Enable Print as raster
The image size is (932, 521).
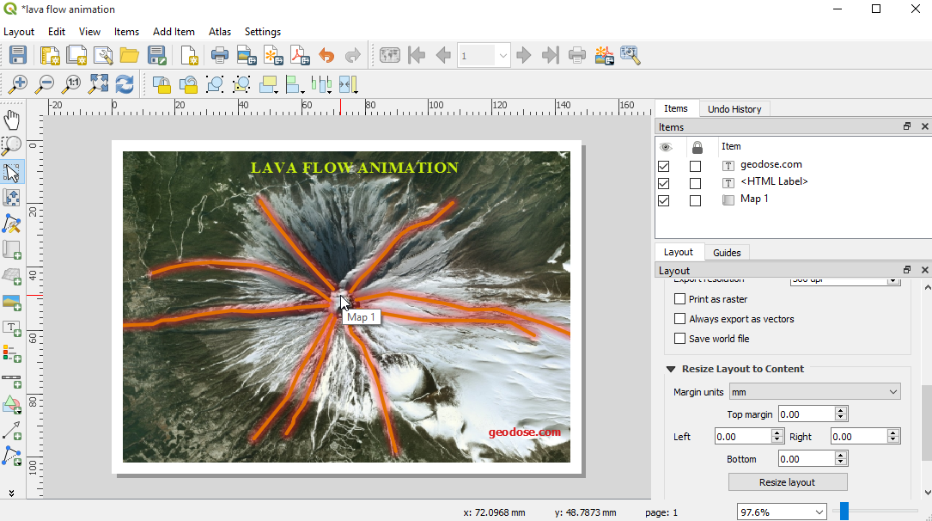tap(679, 298)
